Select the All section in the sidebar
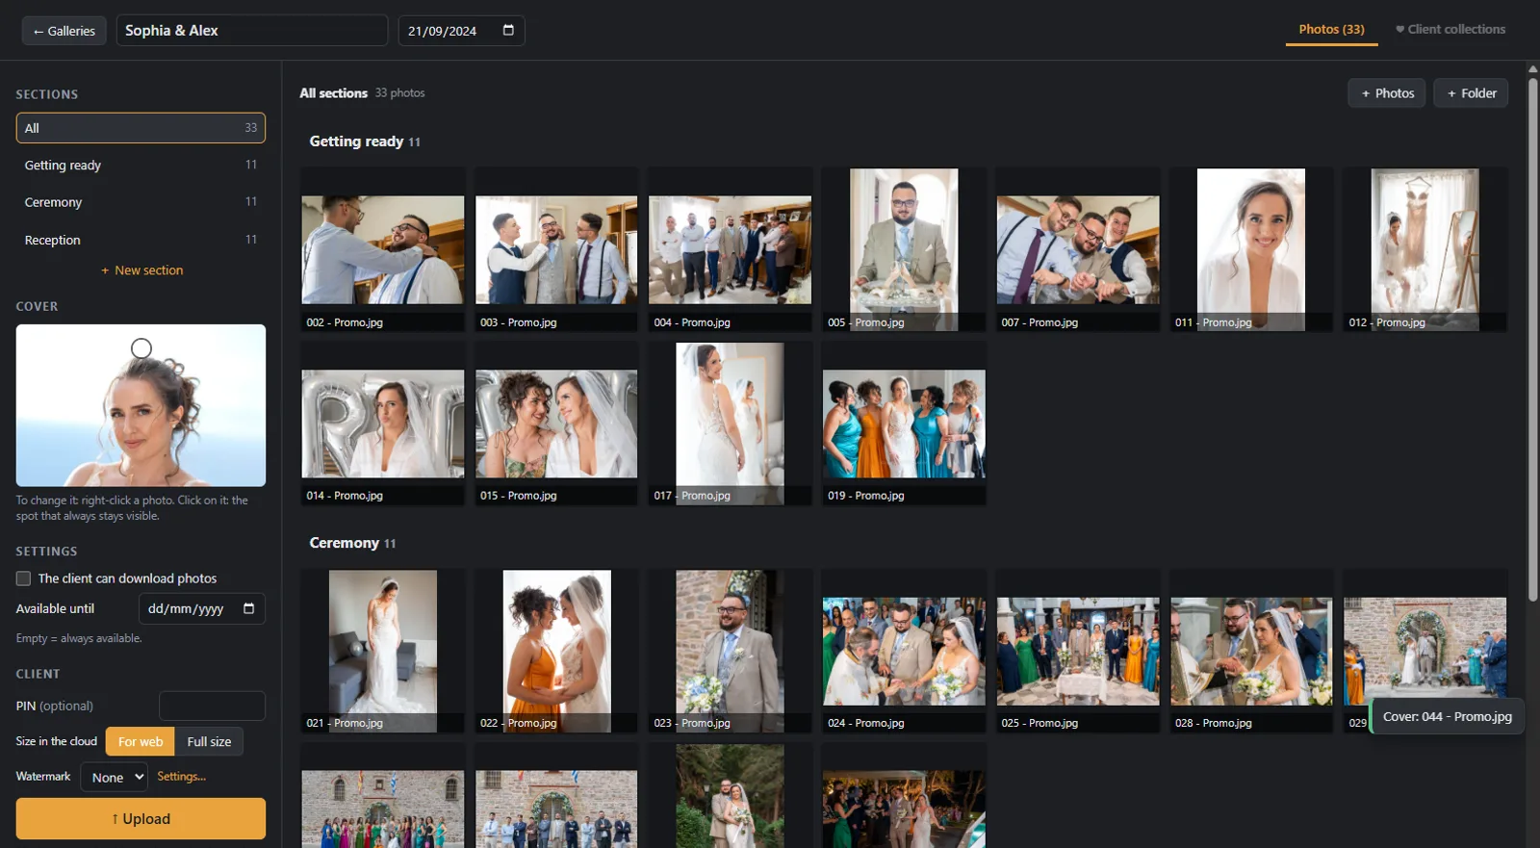 [x=141, y=128]
